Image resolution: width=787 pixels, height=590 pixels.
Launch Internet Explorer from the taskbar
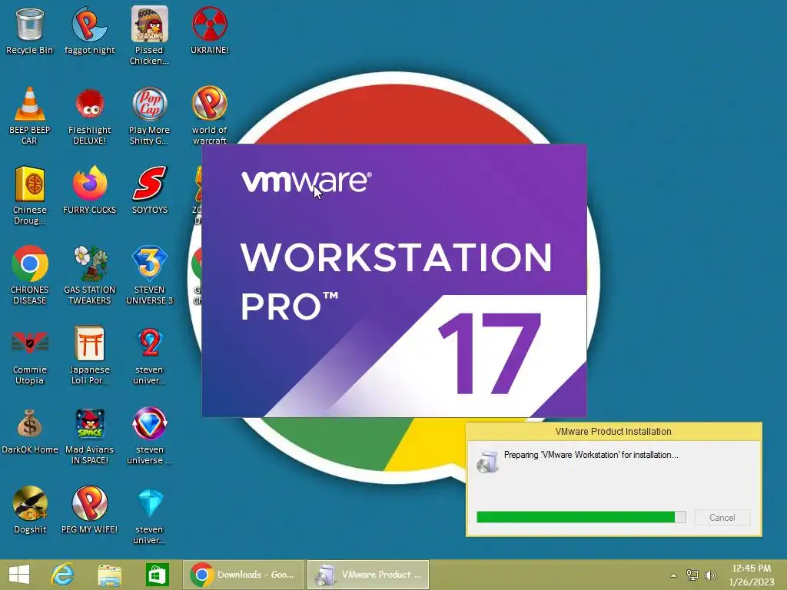click(63, 575)
